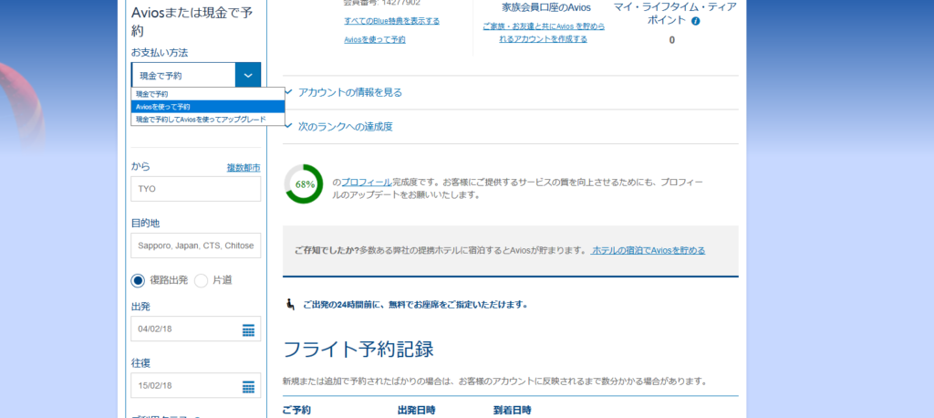Click the お支払い方法 label

point(160,52)
